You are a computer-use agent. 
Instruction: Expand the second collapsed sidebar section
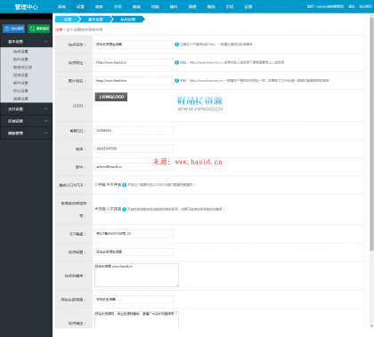[x=27, y=121]
